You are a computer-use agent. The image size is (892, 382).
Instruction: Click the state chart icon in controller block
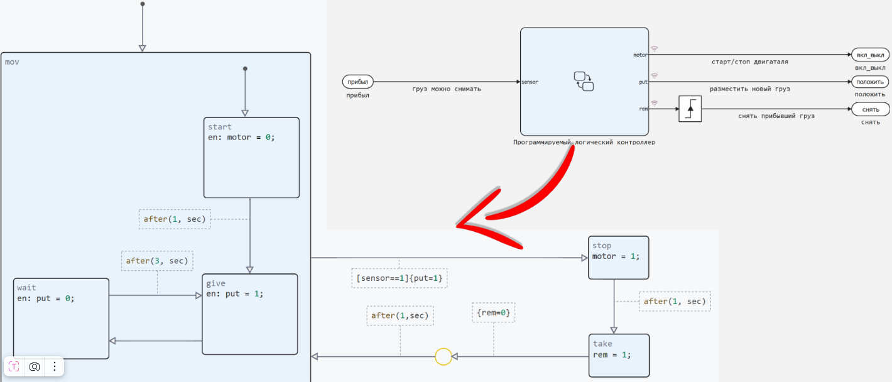(x=584, y=81)
